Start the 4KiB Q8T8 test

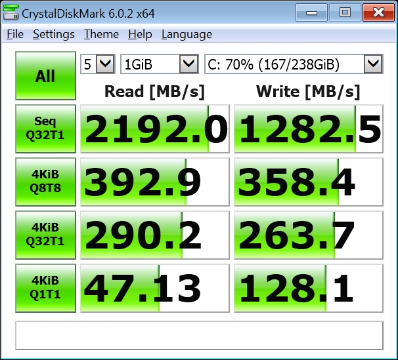pyautogui.click(x=46, y=182)
